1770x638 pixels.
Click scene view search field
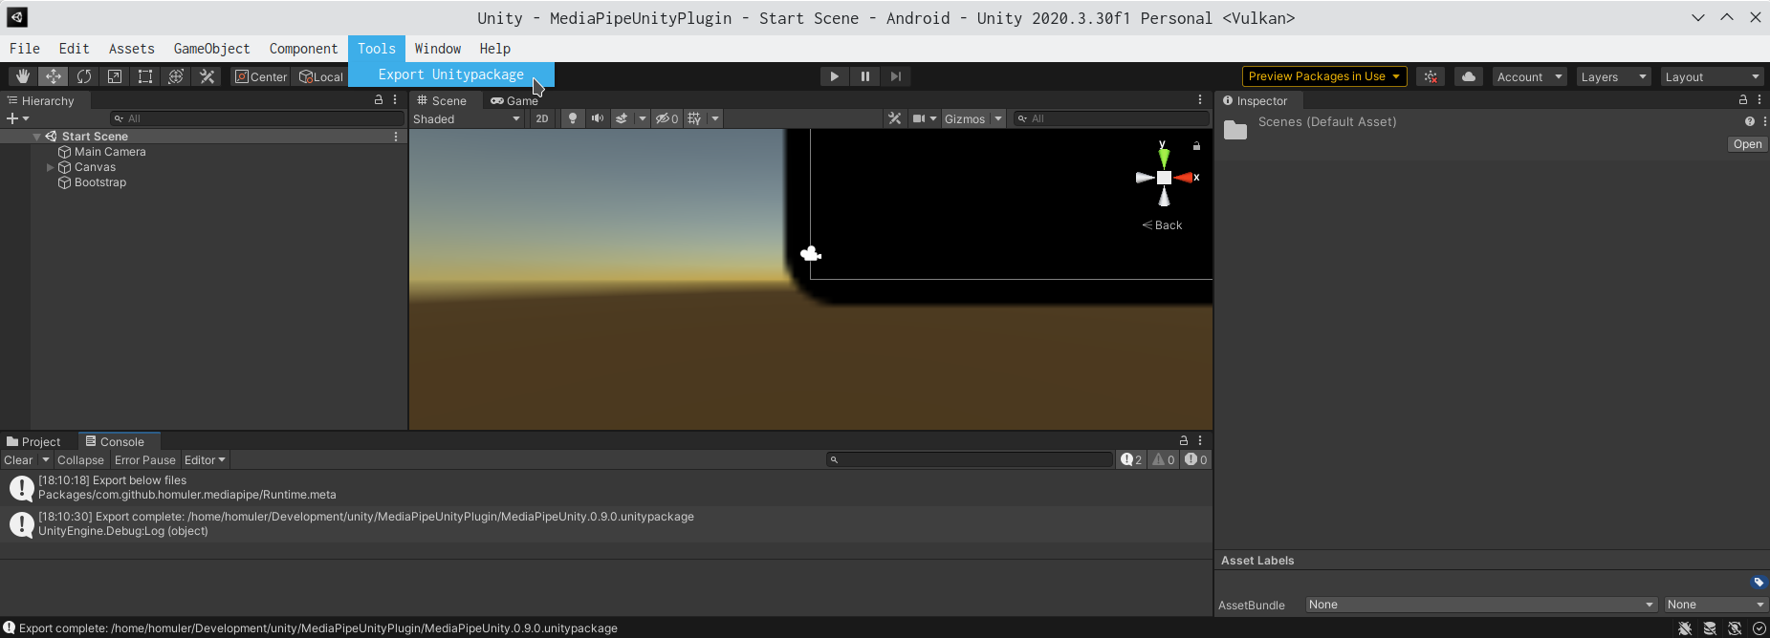(1112, 118)
